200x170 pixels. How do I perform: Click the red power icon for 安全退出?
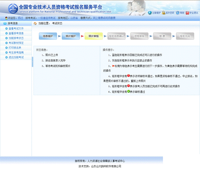(x=187, y=13)
